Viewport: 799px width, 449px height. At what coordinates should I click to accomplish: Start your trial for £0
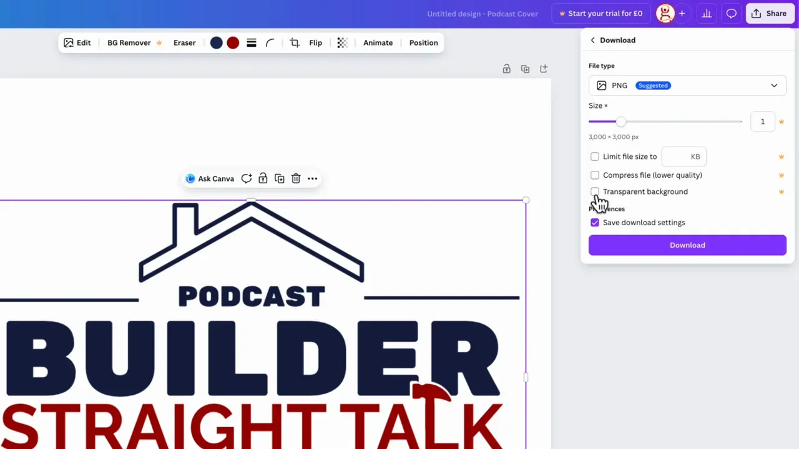point(600,12)
